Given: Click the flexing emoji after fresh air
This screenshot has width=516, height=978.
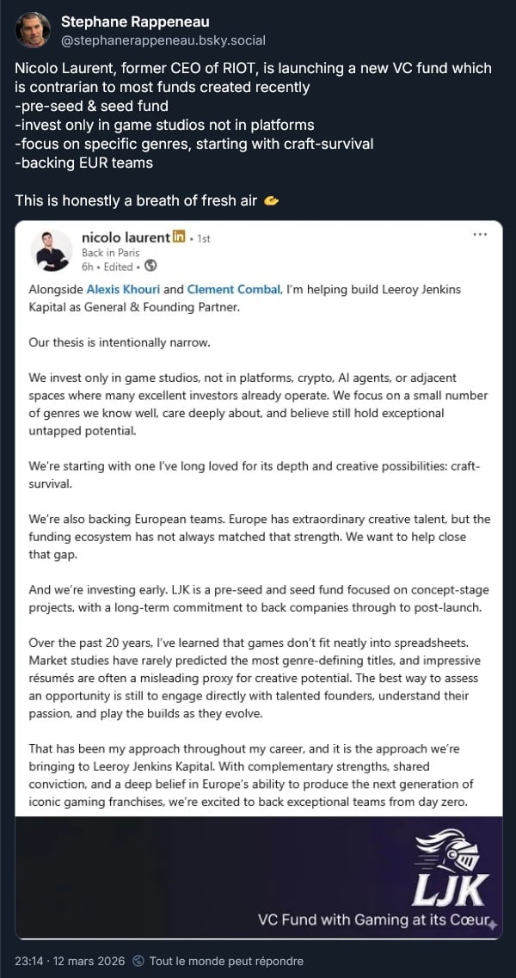Looking at the screenshot, I should (x=272, y=201).
